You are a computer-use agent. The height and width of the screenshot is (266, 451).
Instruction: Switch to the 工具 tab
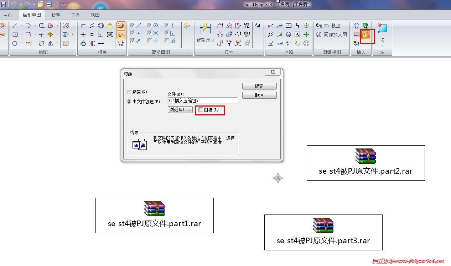[75, 15]
